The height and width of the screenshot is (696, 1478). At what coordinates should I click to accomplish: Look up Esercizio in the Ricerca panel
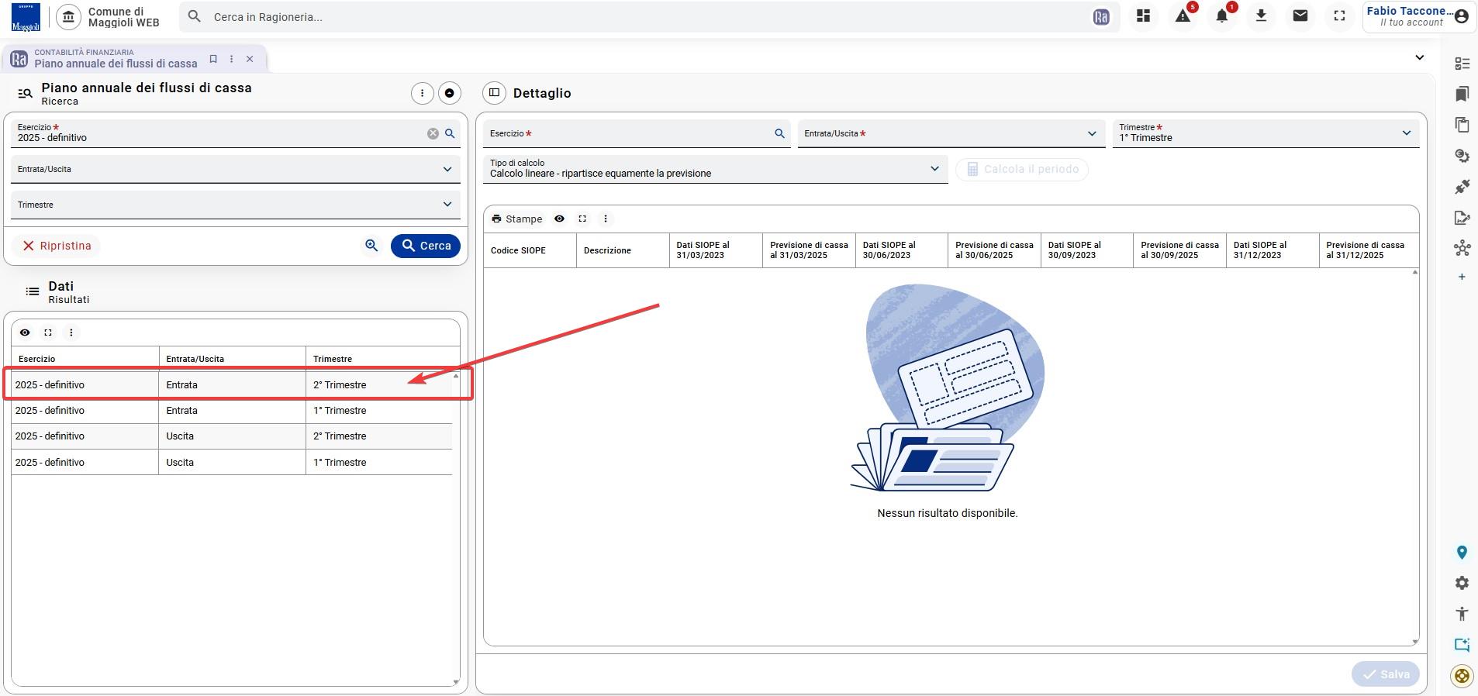coord(450,133)
